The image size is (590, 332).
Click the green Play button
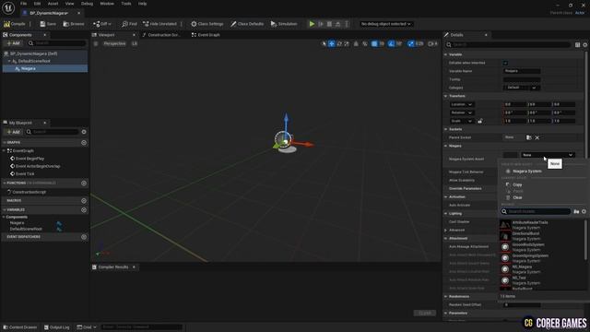pyautogui.click(x=312, y=24)
